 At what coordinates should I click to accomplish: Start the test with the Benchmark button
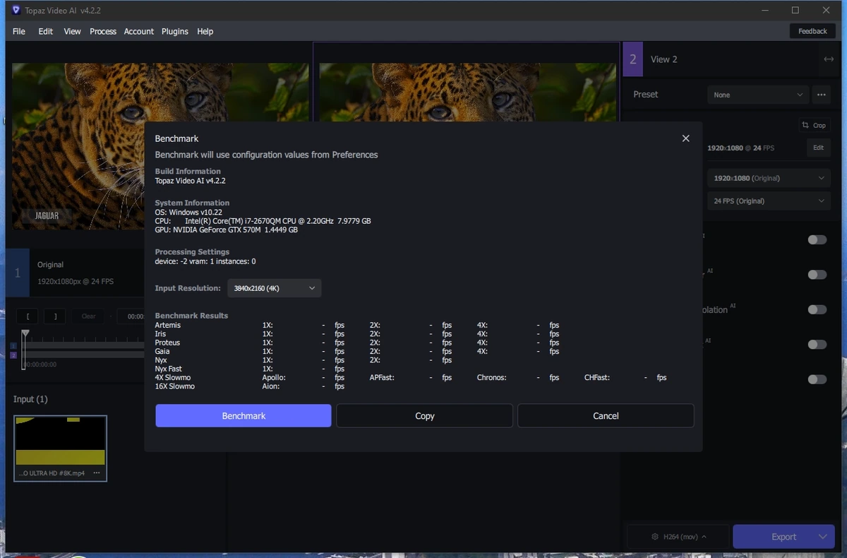pyautogui.click(x=244, y=416)
